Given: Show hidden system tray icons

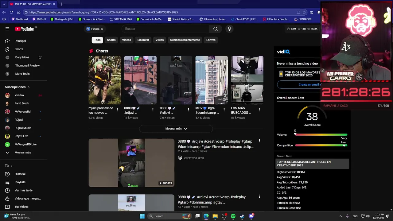Looking at the screenshot, I should (x=340, y=216).
